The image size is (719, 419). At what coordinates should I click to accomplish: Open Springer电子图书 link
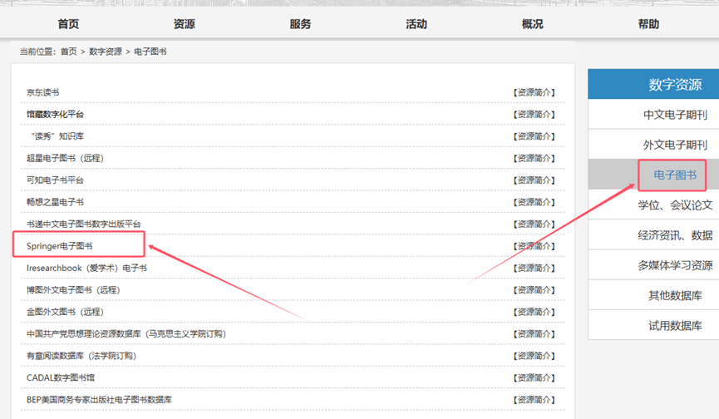point(60,246)
